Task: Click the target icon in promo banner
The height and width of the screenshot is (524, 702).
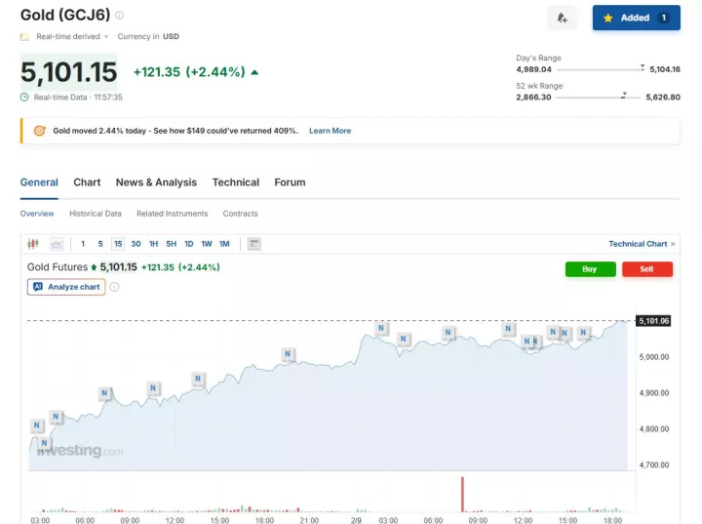Action: click(x=40, y=131)
